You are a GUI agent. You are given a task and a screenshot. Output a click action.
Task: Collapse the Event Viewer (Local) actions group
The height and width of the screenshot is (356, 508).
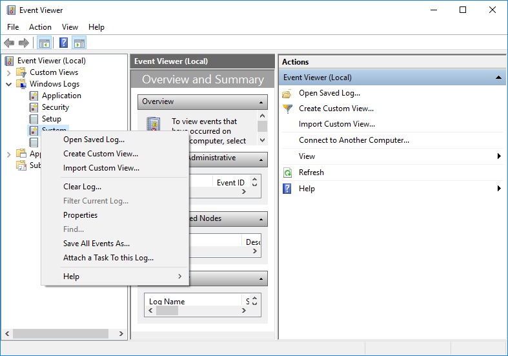tap(498, 78)
